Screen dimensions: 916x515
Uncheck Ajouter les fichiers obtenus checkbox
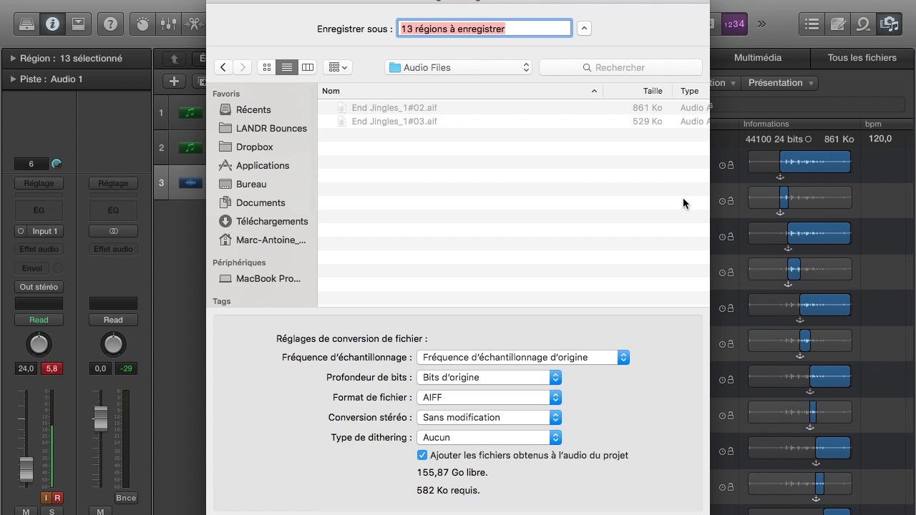pyautogui.click(x=422, y=455)
